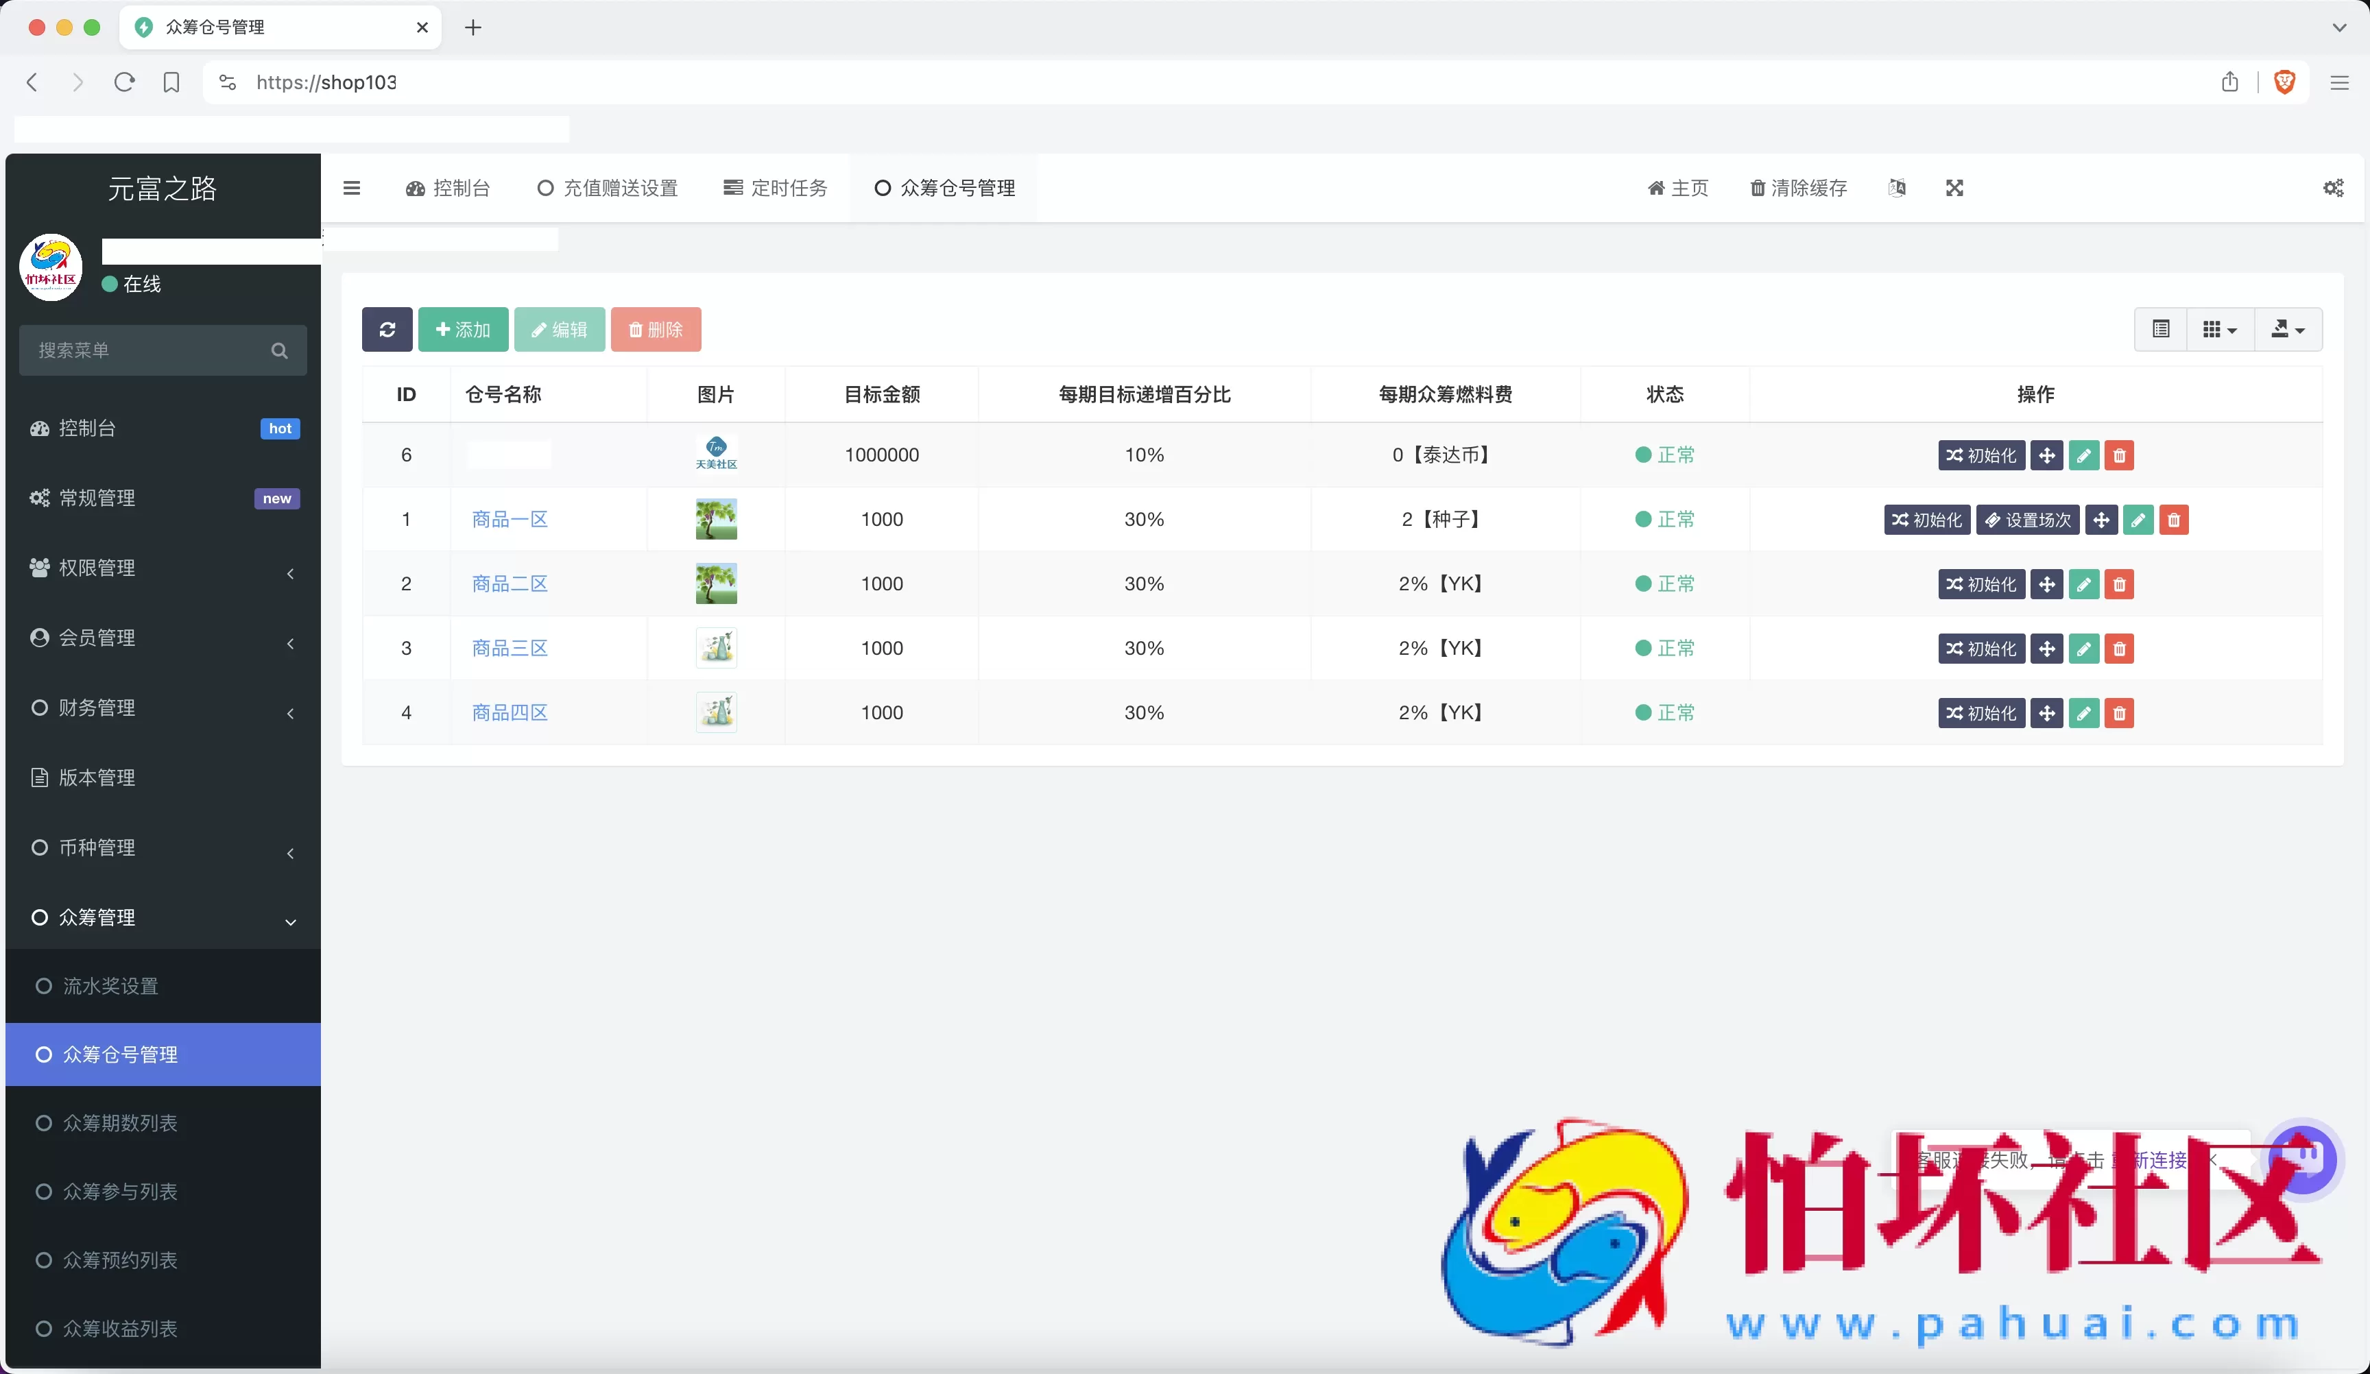Select the edit pencil icon for 商品一区
This screenshot has height=1374, width=2370.
coord(2138,519)
